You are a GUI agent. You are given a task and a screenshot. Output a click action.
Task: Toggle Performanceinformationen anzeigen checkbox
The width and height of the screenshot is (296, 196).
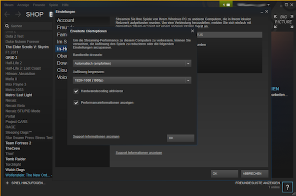[76, 102]
